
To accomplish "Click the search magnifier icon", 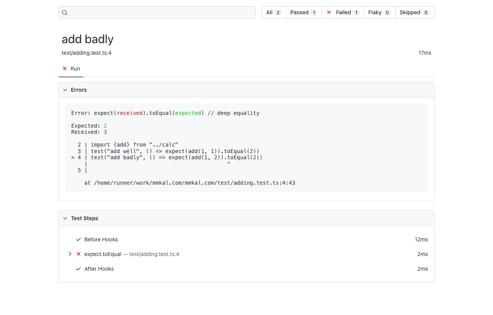I will coord(65,13).
